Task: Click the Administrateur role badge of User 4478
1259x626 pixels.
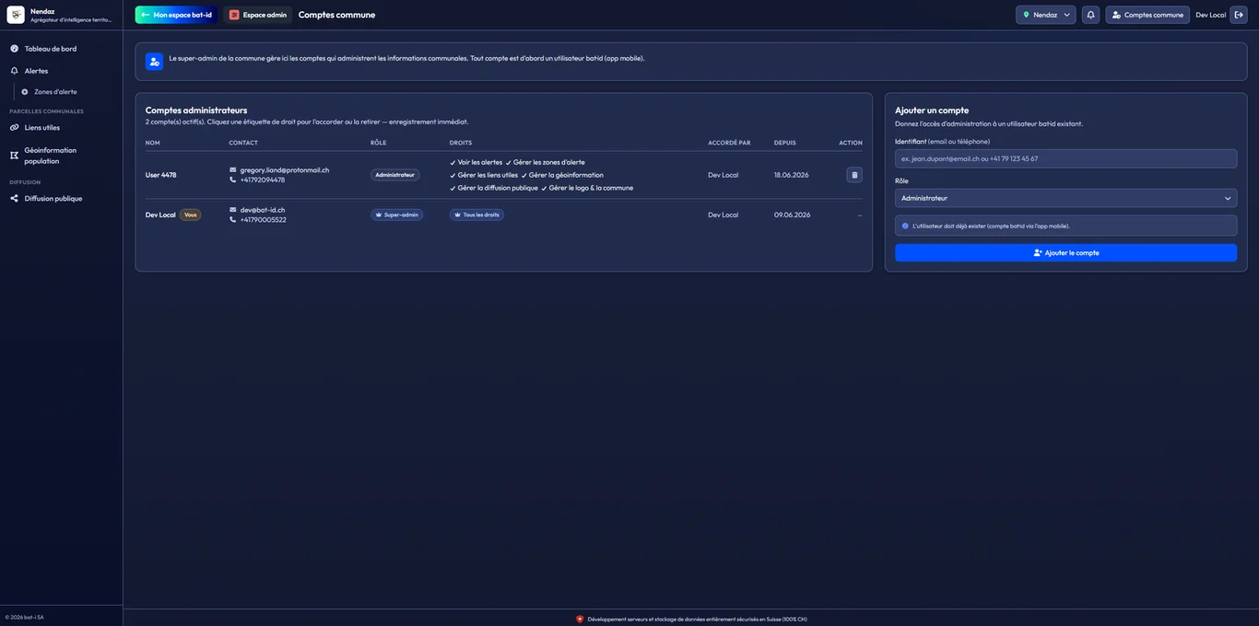Action: pyautogui.click(x=394, y=175)
